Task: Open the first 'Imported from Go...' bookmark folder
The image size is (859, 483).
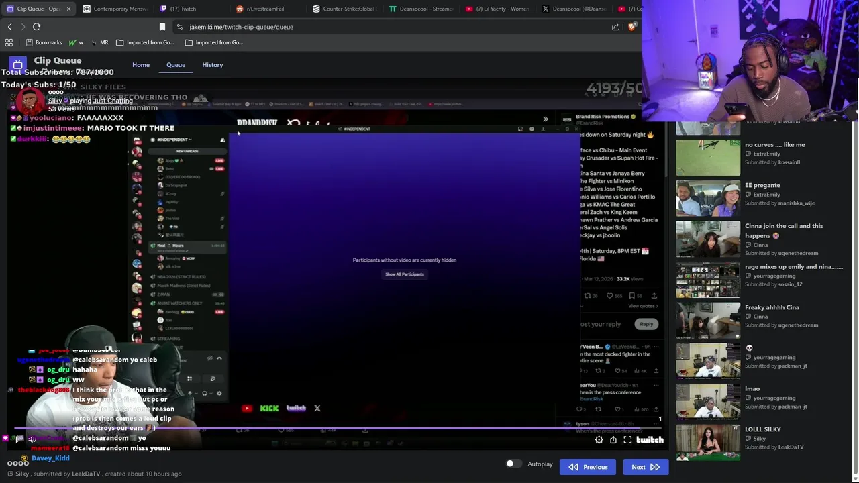Action: point(146,42)
